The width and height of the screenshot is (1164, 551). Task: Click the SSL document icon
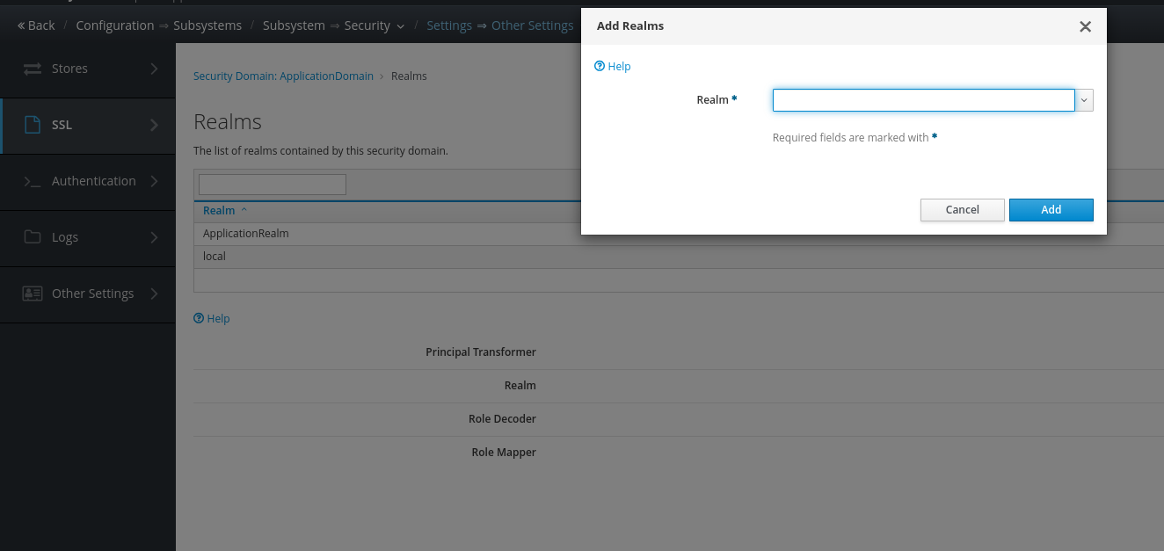(33, 125)
